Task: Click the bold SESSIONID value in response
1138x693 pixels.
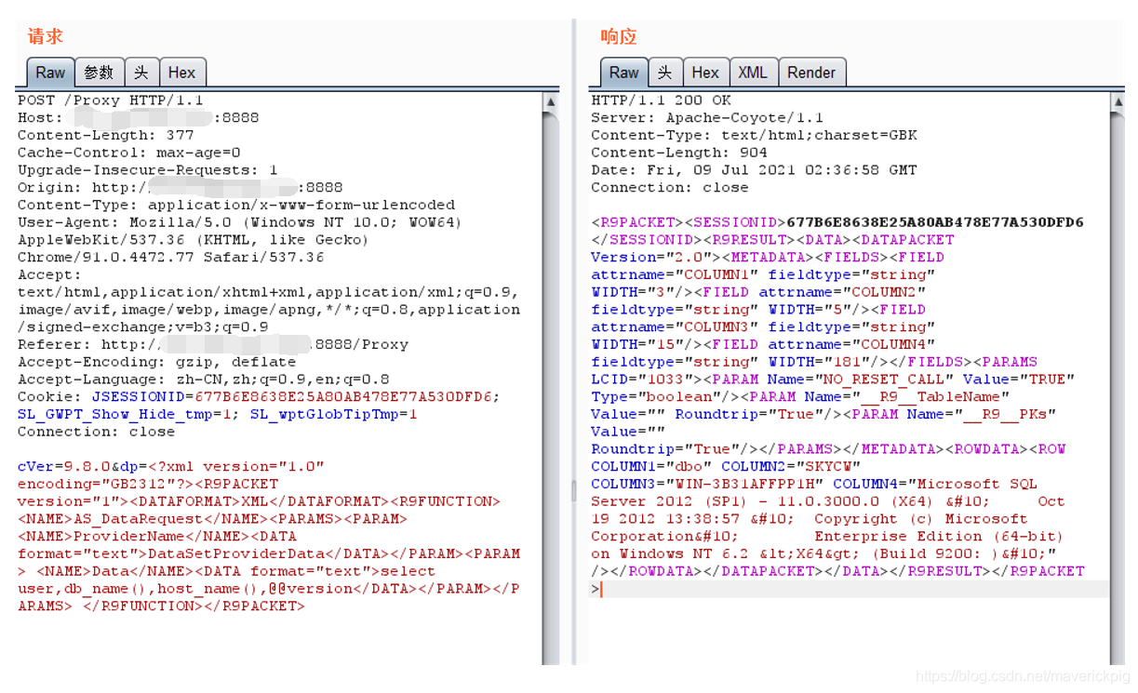Action: tap(935, 222)
